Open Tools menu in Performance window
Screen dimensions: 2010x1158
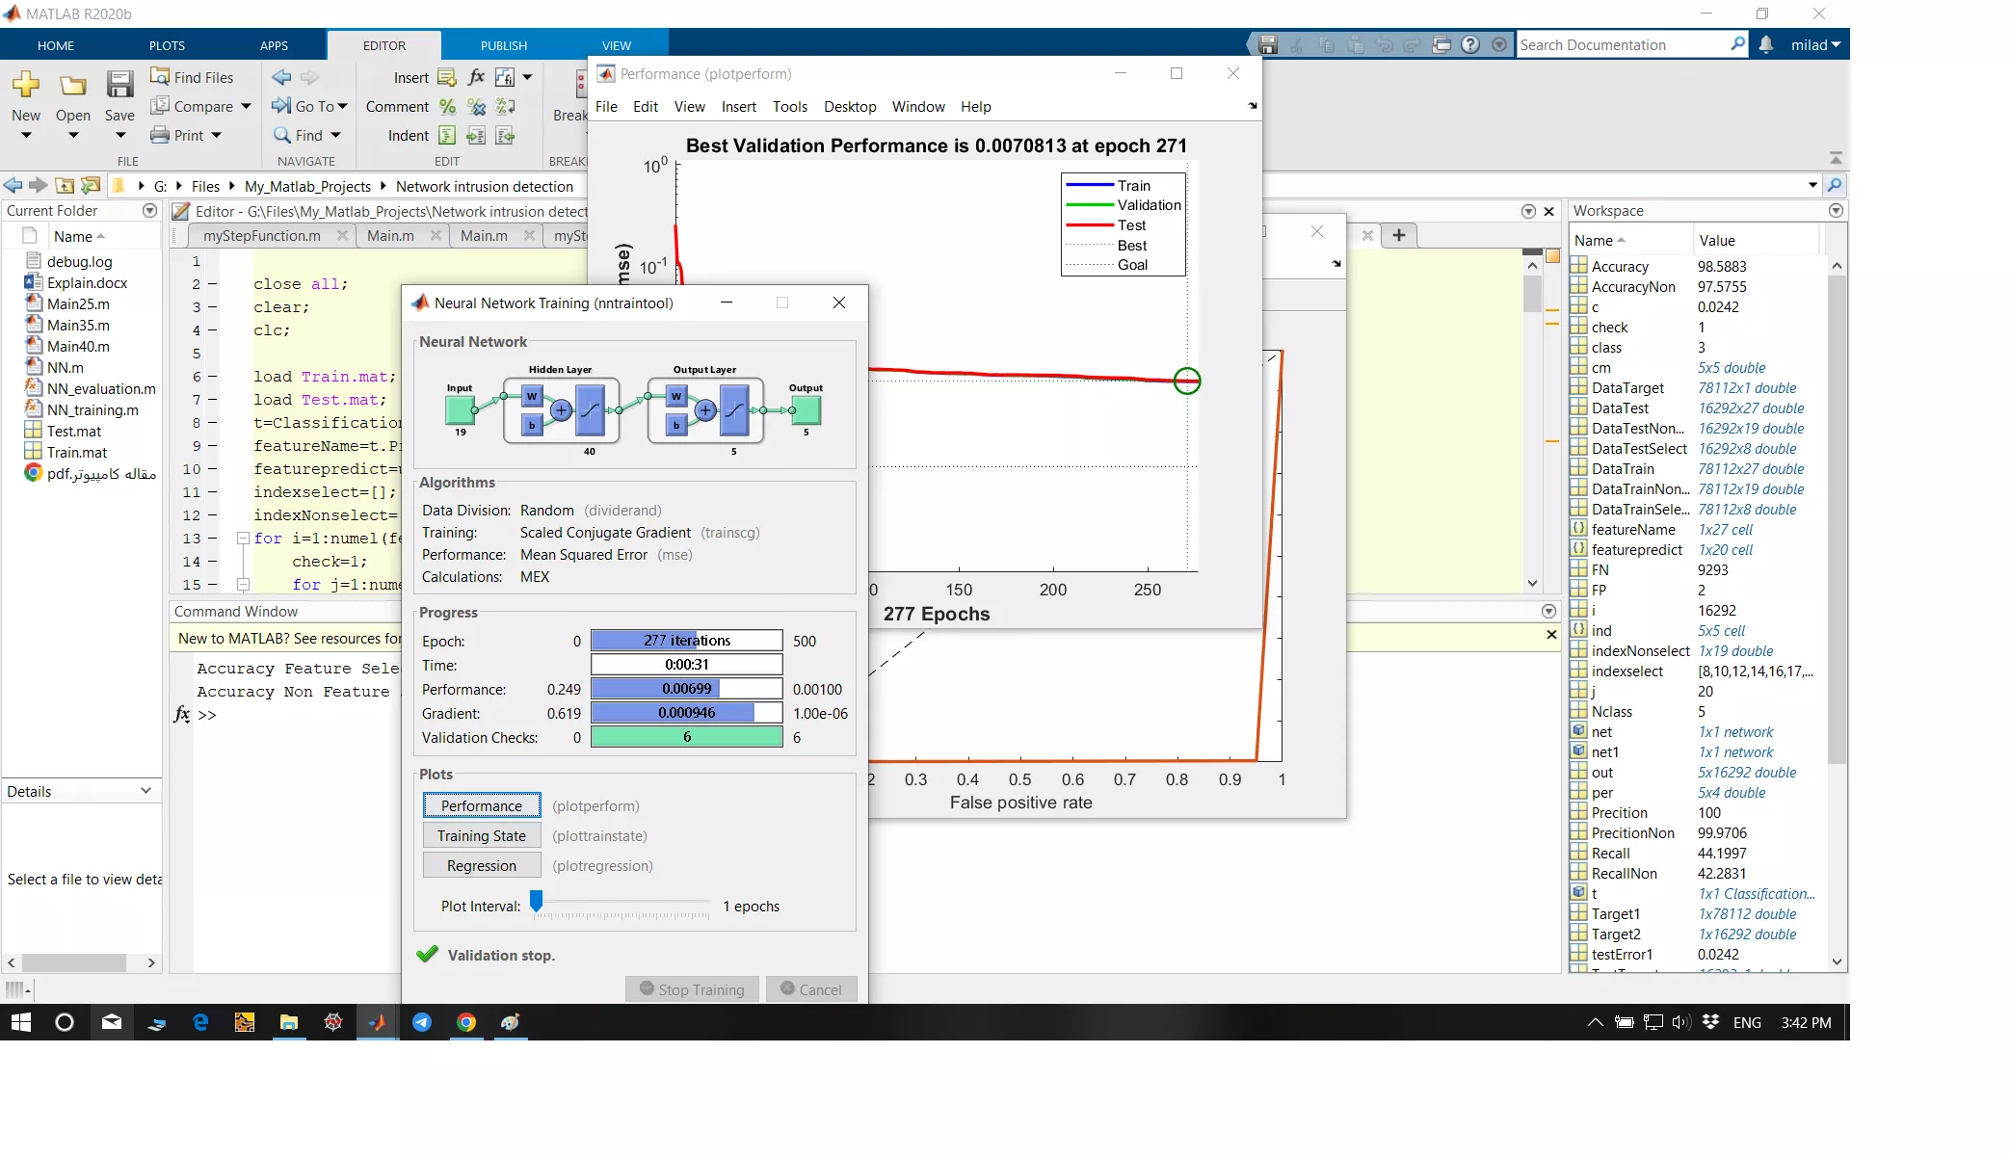(789, 106)
